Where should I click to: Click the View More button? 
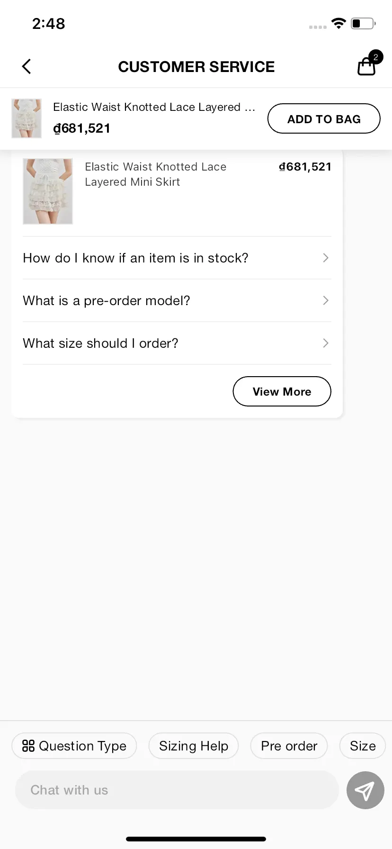(282, 391)
